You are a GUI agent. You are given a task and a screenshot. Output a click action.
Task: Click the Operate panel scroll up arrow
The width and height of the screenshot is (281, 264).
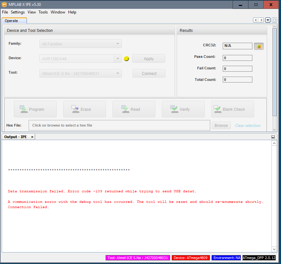click(274, 27)
